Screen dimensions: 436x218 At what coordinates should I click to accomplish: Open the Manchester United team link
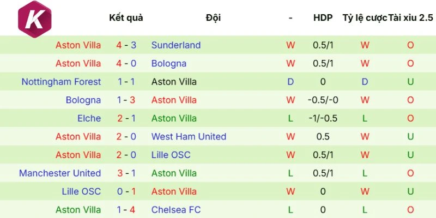pos(60,173)
